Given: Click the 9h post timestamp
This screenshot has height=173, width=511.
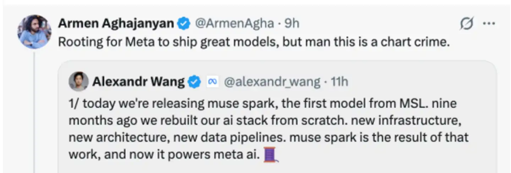Looking at the screenshot, I should pyautogui.click(x=292, y=24).
